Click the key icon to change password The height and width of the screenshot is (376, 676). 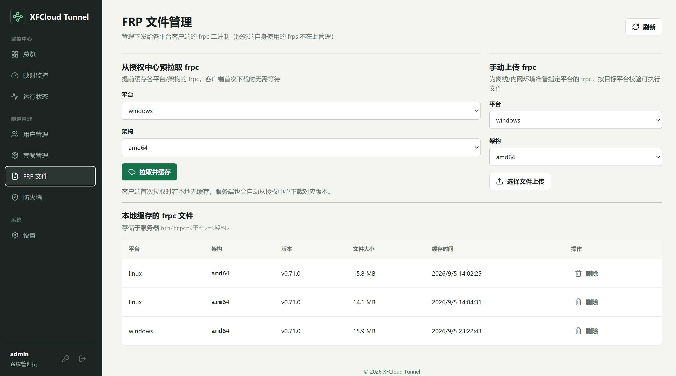[66, 359]
